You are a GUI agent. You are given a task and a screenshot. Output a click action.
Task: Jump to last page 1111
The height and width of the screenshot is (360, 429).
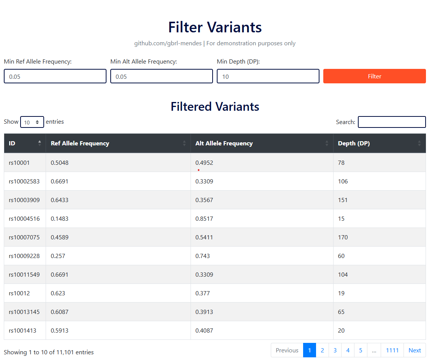point(392,350)
